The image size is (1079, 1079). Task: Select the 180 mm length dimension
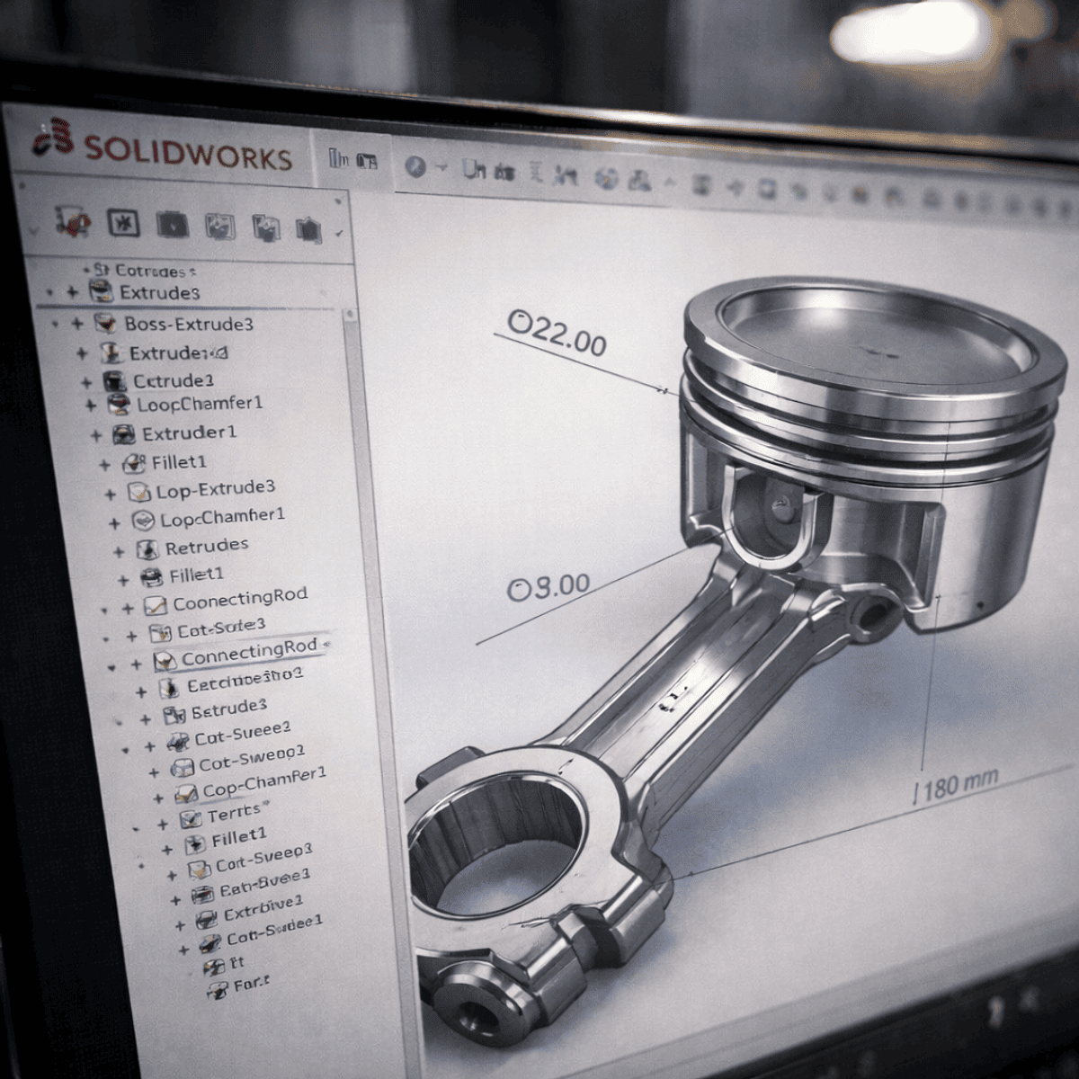tap(955, 787)
